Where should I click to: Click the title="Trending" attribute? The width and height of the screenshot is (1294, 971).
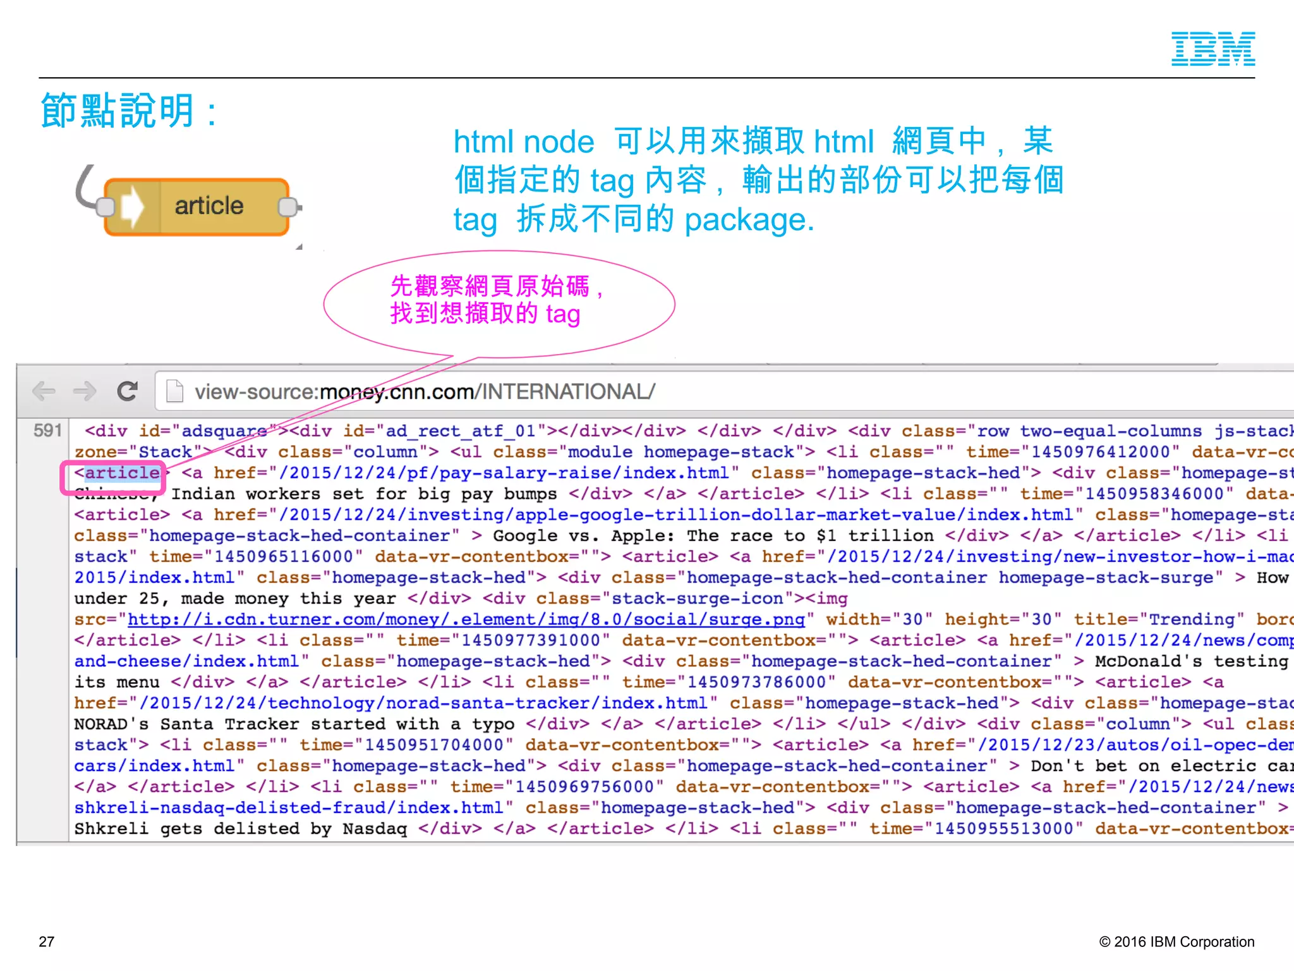pos(1159,620)
